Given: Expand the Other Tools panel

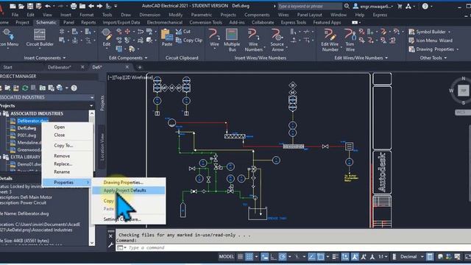Looking at the screenshot, I should click(x=433, y=57).
